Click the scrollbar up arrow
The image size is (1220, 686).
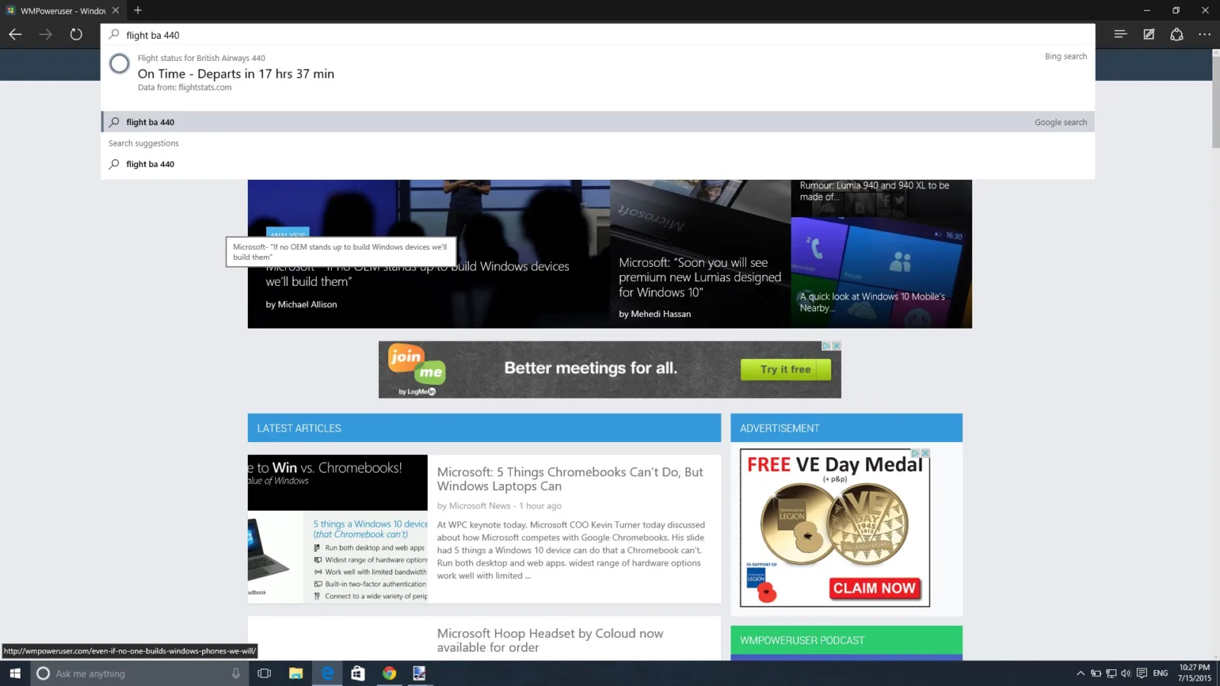(x=1215, y=53)
